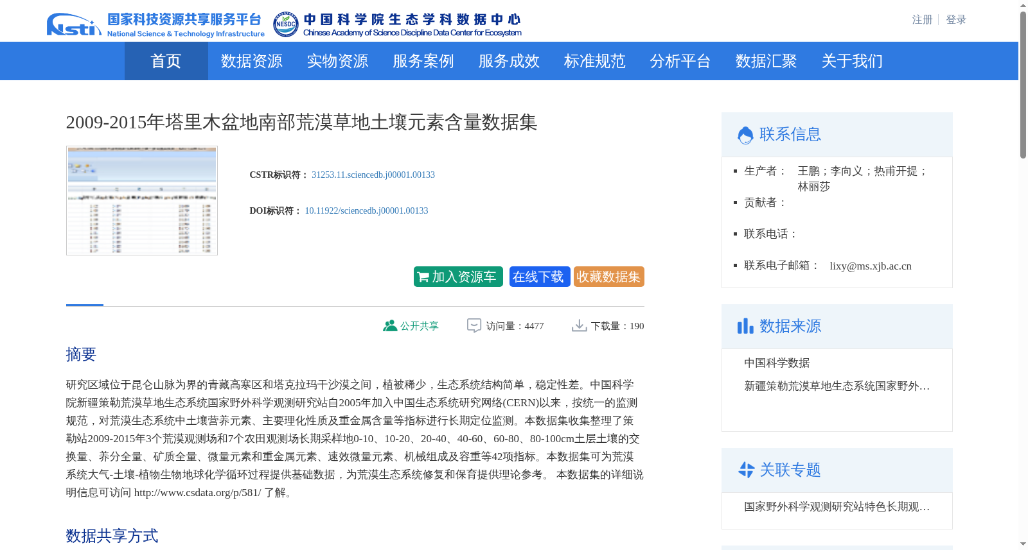Open the 标准规范 menu item

coord(594,61)
